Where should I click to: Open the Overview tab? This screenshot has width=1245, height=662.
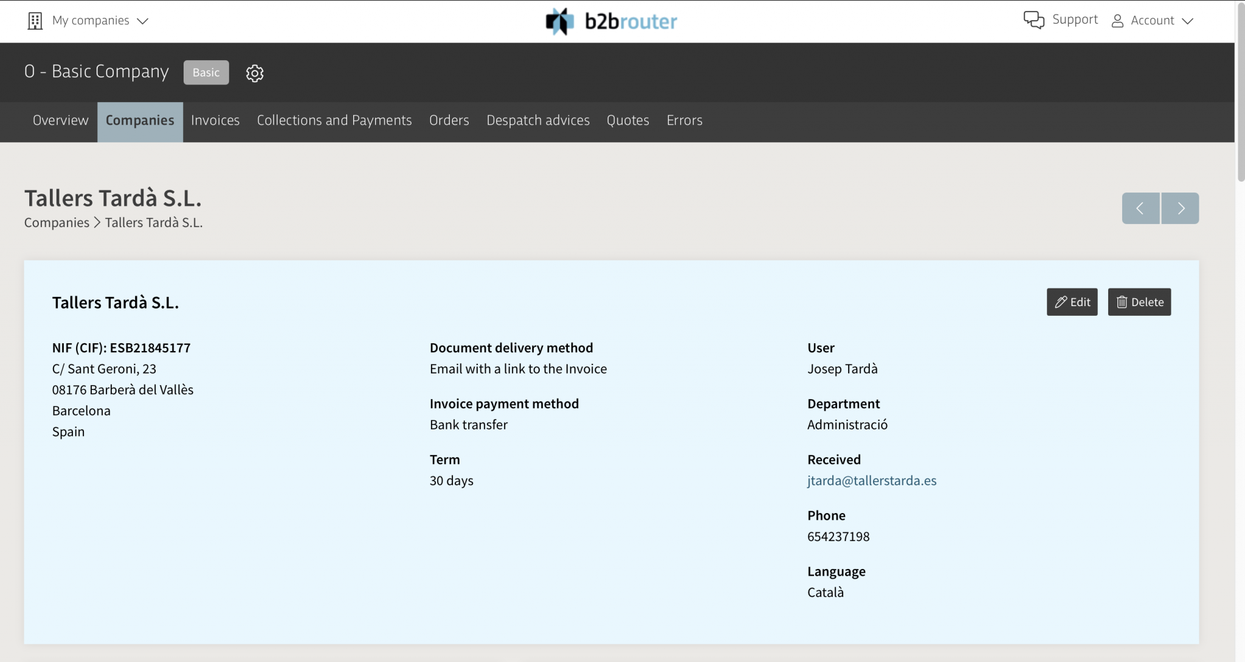61,120
